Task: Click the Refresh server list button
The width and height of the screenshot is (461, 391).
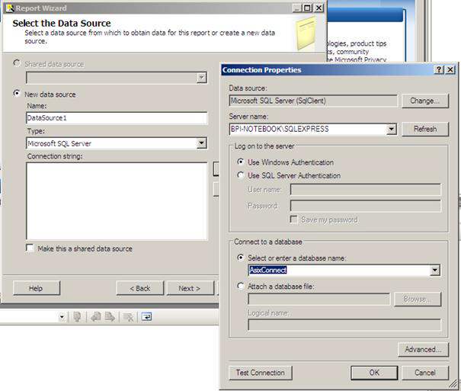Action: [x=425, y=129]
